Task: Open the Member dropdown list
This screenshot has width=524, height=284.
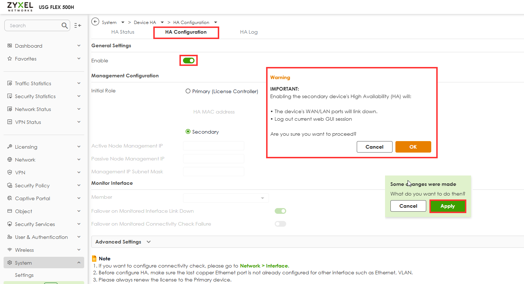Action: point(226,198)
